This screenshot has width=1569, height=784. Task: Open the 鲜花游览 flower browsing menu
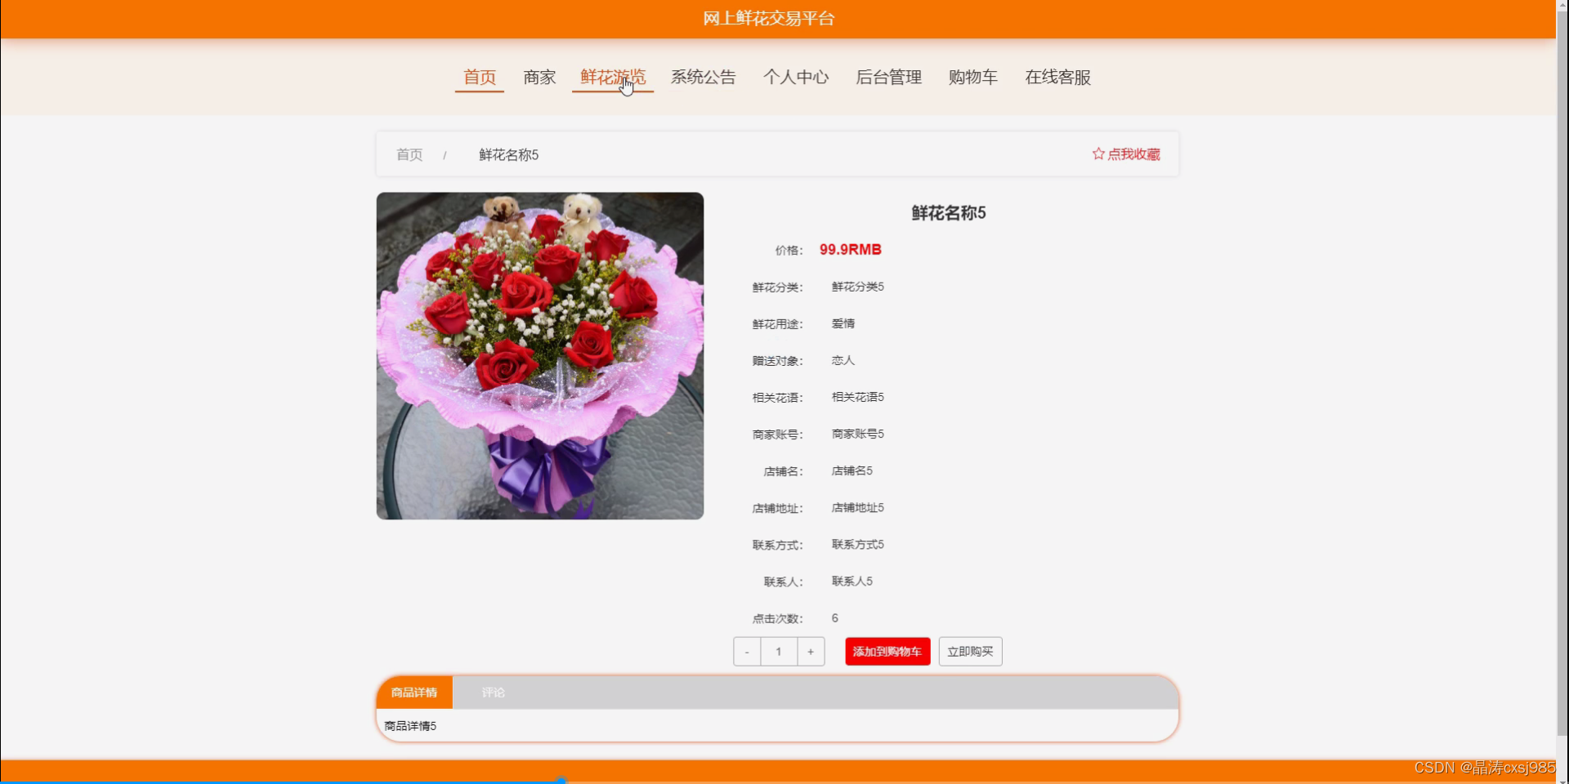point(613,78)
